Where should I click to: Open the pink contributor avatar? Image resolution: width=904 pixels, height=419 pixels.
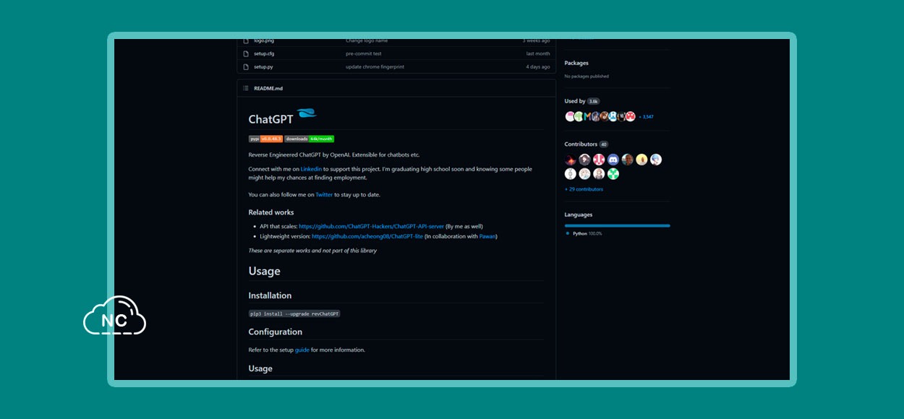(599, 160)
